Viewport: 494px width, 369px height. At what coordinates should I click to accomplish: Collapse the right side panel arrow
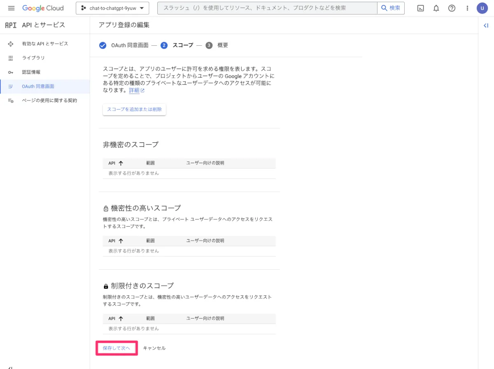(x=486, y=26)
